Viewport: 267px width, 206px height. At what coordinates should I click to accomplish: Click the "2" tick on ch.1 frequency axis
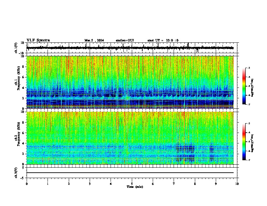(x=23, y=98)
